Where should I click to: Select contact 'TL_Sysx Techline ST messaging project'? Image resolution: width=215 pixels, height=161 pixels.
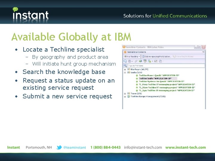167,91
